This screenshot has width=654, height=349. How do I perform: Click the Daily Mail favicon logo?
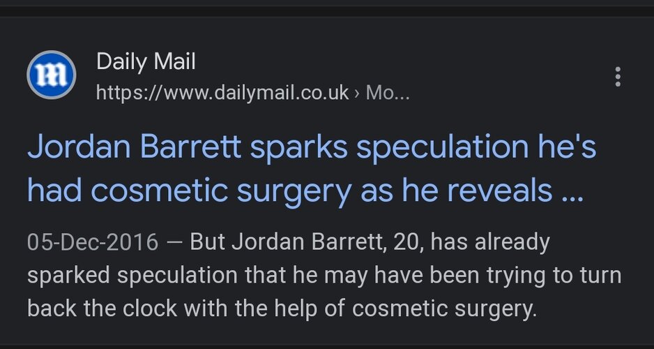tap(52, 75)
